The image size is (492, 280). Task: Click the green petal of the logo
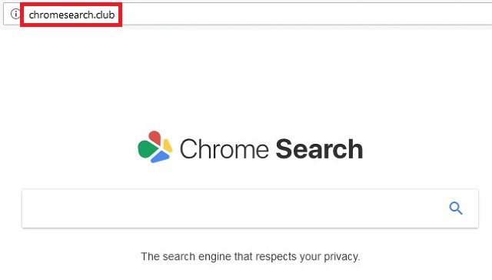coord(146,149)
